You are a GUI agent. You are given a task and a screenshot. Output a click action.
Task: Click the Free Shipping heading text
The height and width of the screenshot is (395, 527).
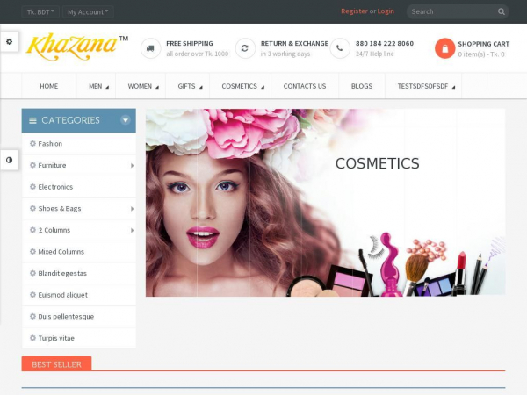tap(190, 43)
